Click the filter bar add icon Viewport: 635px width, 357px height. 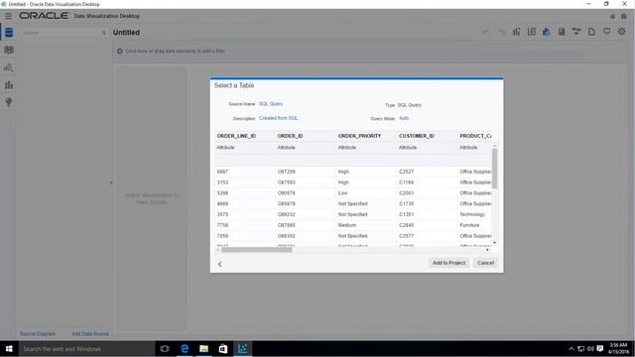(120, 51)
